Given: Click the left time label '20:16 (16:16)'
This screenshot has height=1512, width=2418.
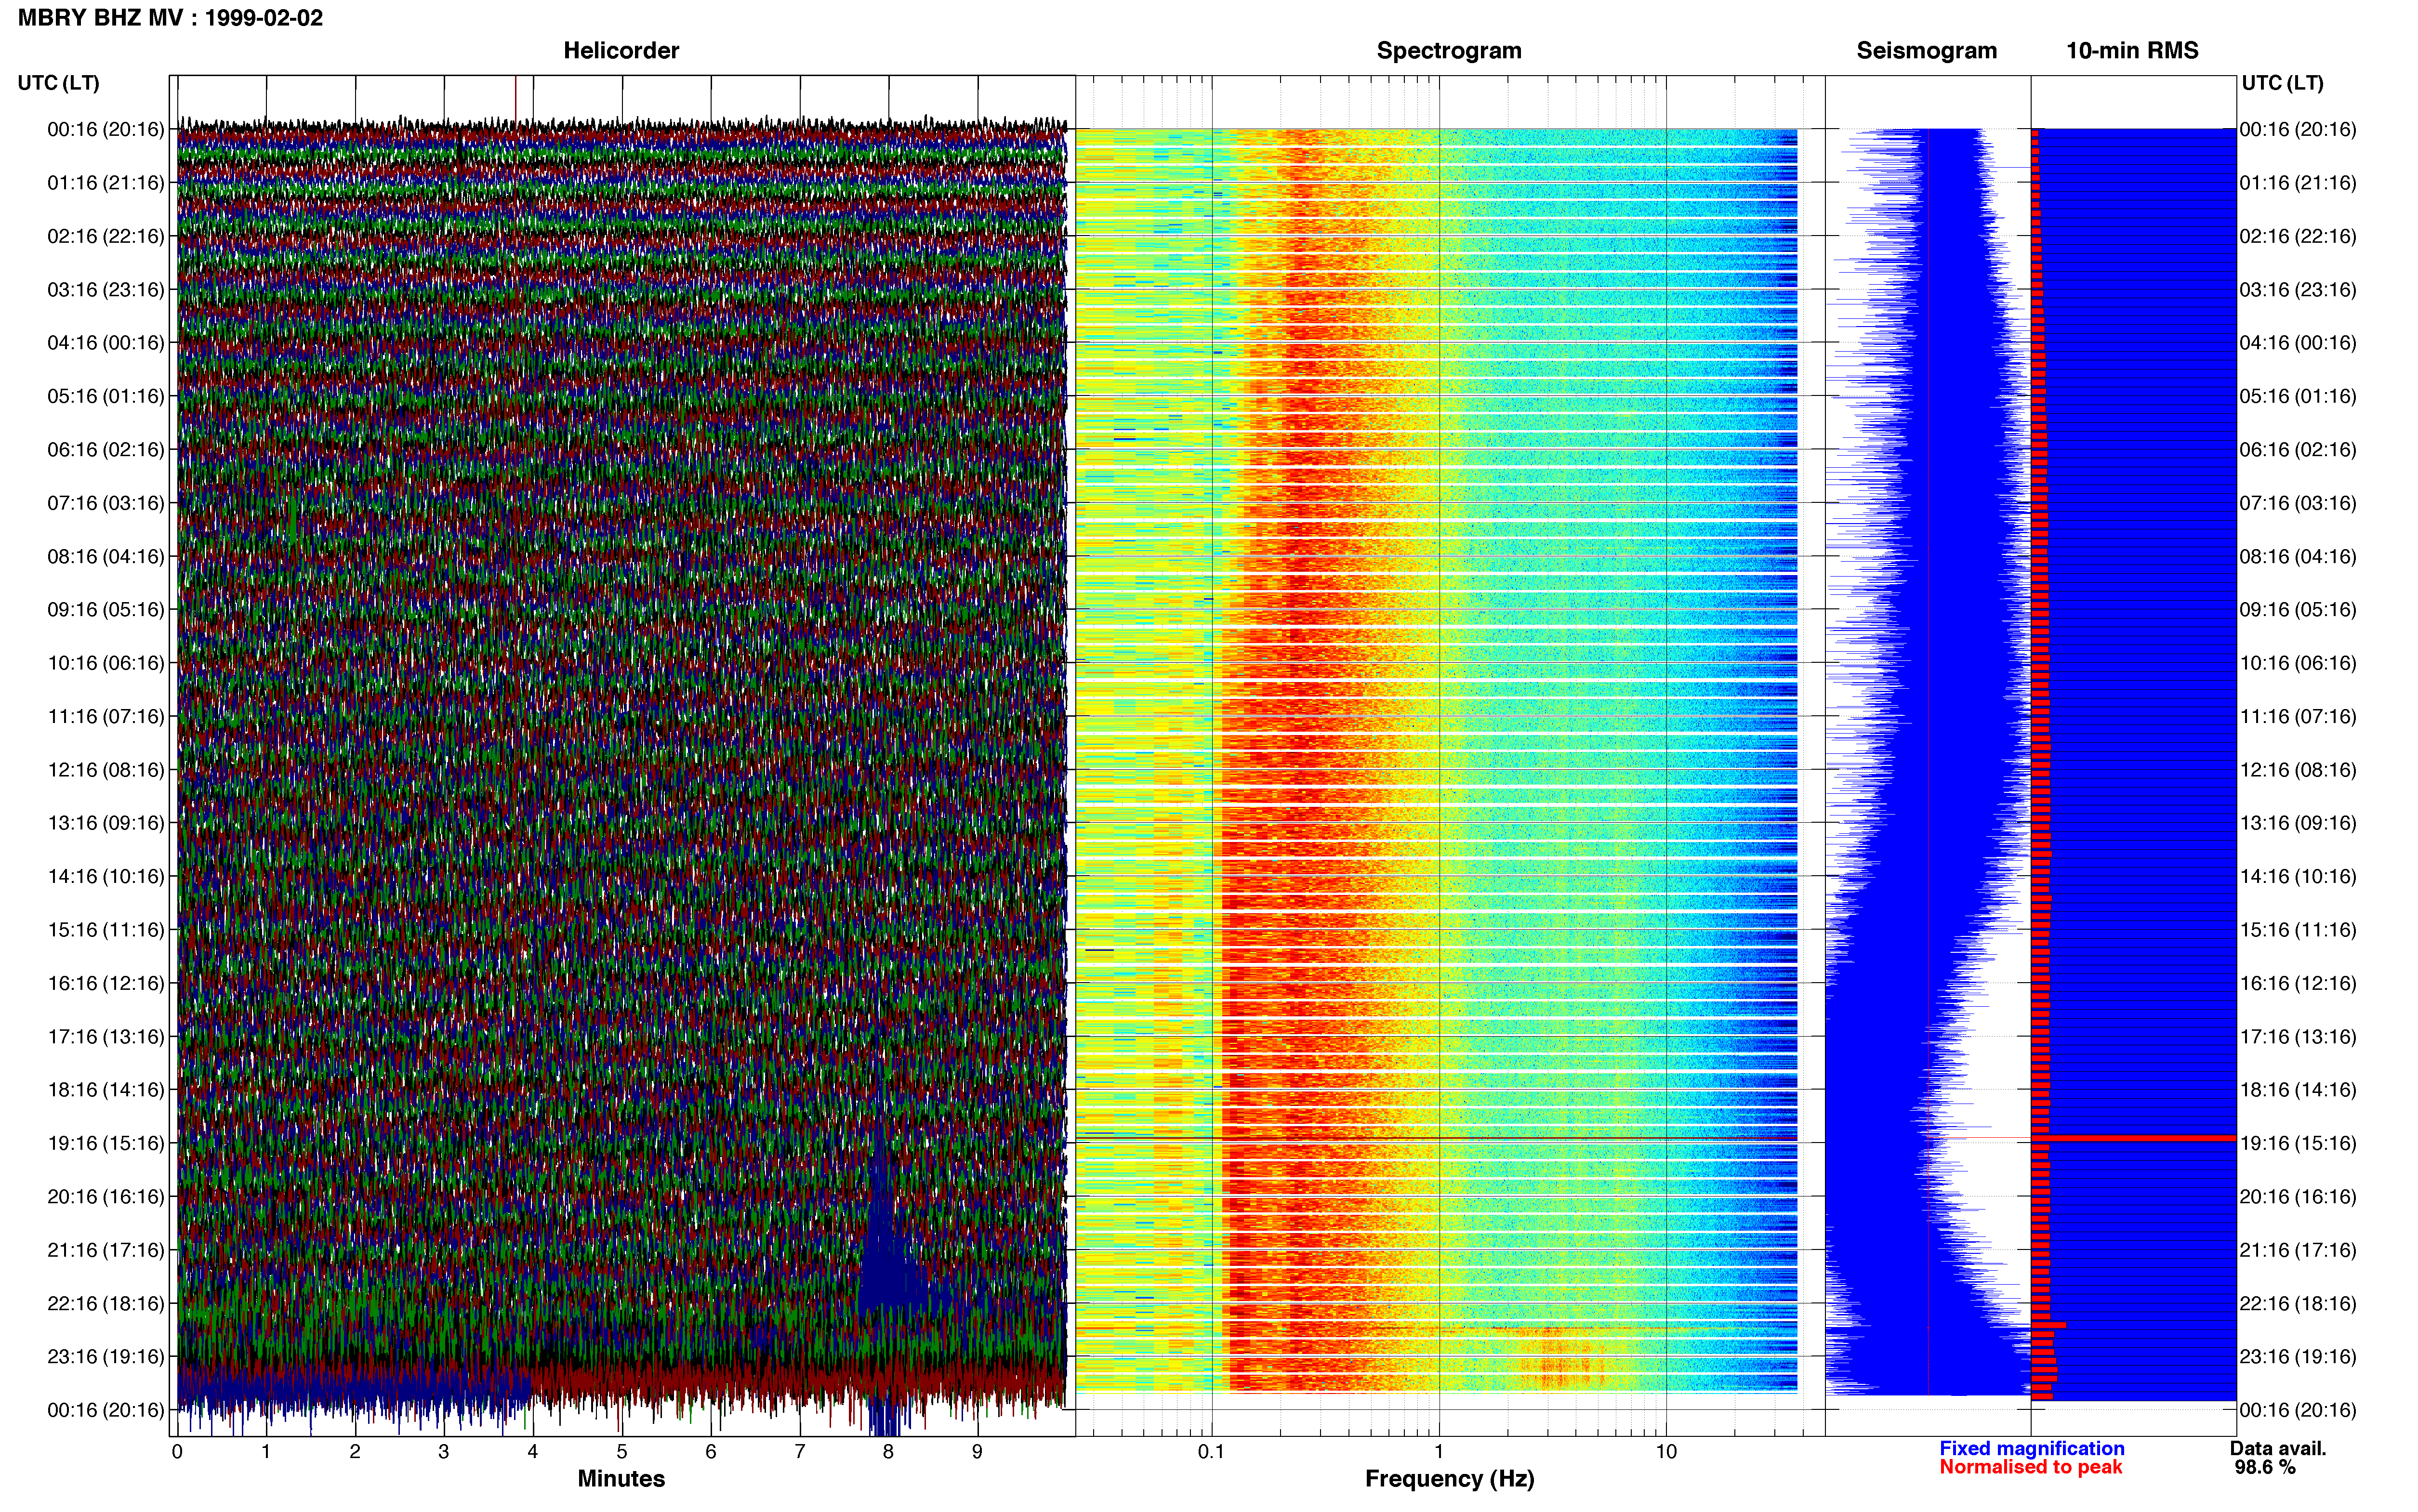Looking at the screenshot, I should (105, 1197).
